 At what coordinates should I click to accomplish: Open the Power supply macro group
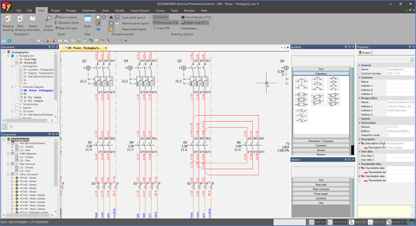click(x=321, y=194)
